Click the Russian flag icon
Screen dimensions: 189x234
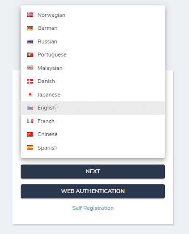point(30,41)
